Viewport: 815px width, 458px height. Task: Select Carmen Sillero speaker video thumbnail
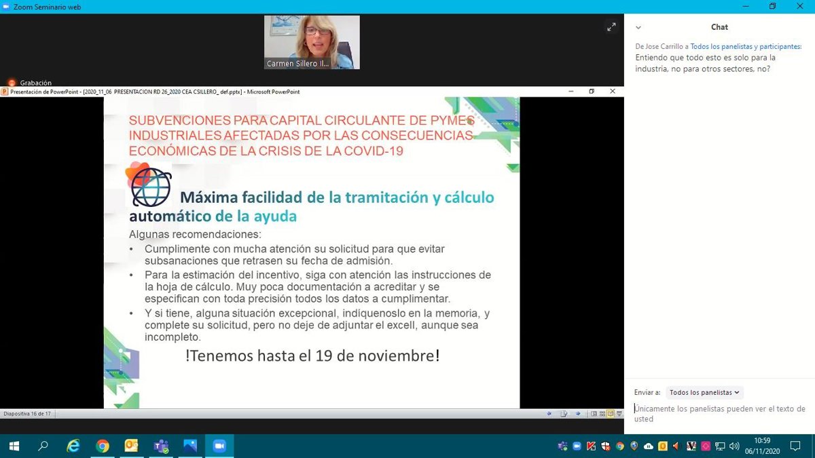point(312,42)
